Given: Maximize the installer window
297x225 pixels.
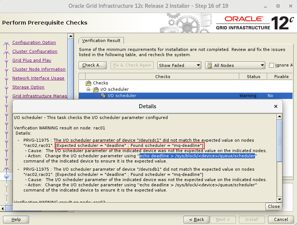Looking at the screenshot, I should [278, 6].
